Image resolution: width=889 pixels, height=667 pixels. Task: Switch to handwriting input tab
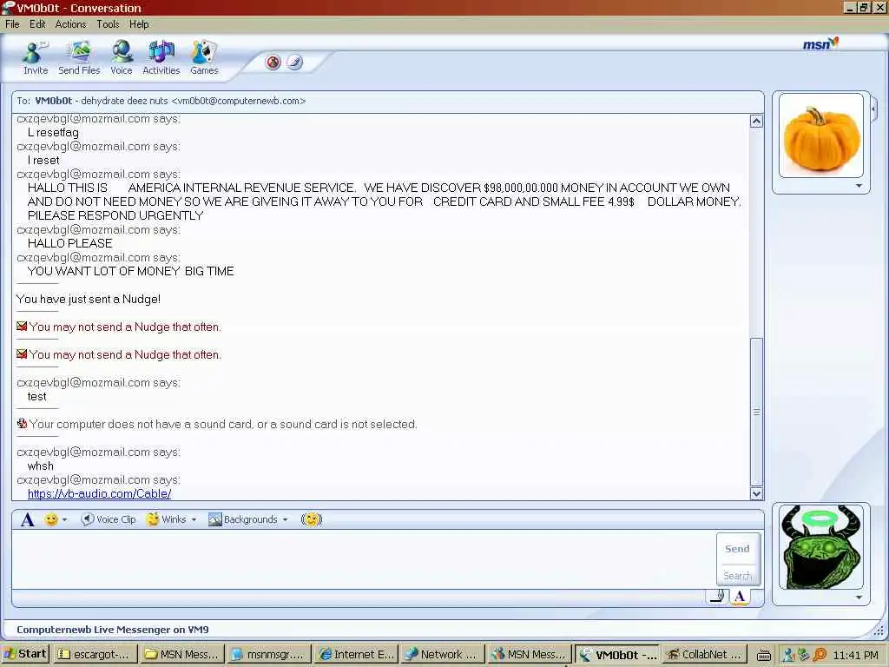pyautogui.click(x=718, y=597)
